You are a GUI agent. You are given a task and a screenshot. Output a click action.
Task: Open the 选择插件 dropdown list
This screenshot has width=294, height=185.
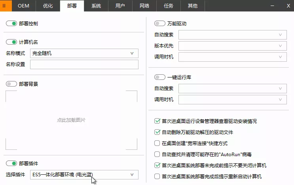click(84, 175)
